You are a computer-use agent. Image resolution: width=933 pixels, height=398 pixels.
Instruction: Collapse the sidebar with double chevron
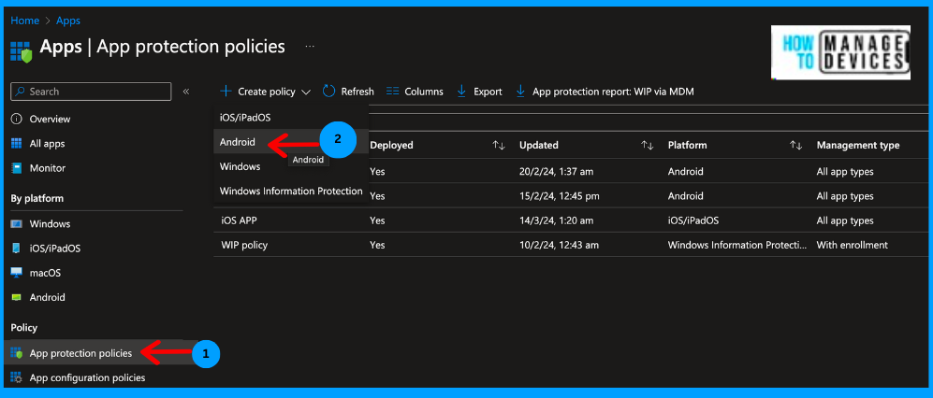coord(185,92)
